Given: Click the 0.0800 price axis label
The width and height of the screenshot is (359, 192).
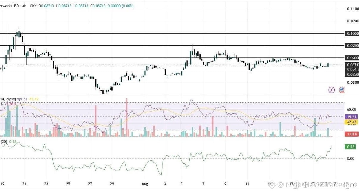Looking at the screenshot, I should tap(353, 83).
